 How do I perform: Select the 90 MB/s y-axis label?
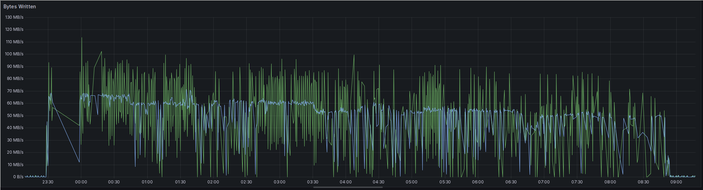15,66
